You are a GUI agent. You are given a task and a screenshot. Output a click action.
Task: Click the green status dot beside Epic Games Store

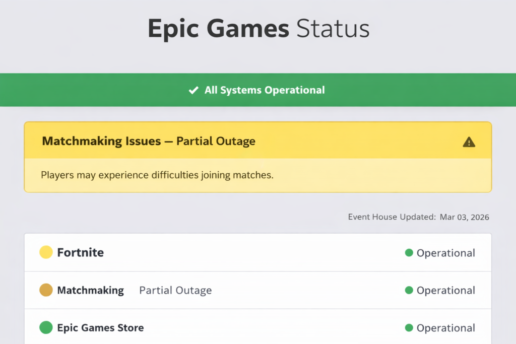[x=46, y=327]
